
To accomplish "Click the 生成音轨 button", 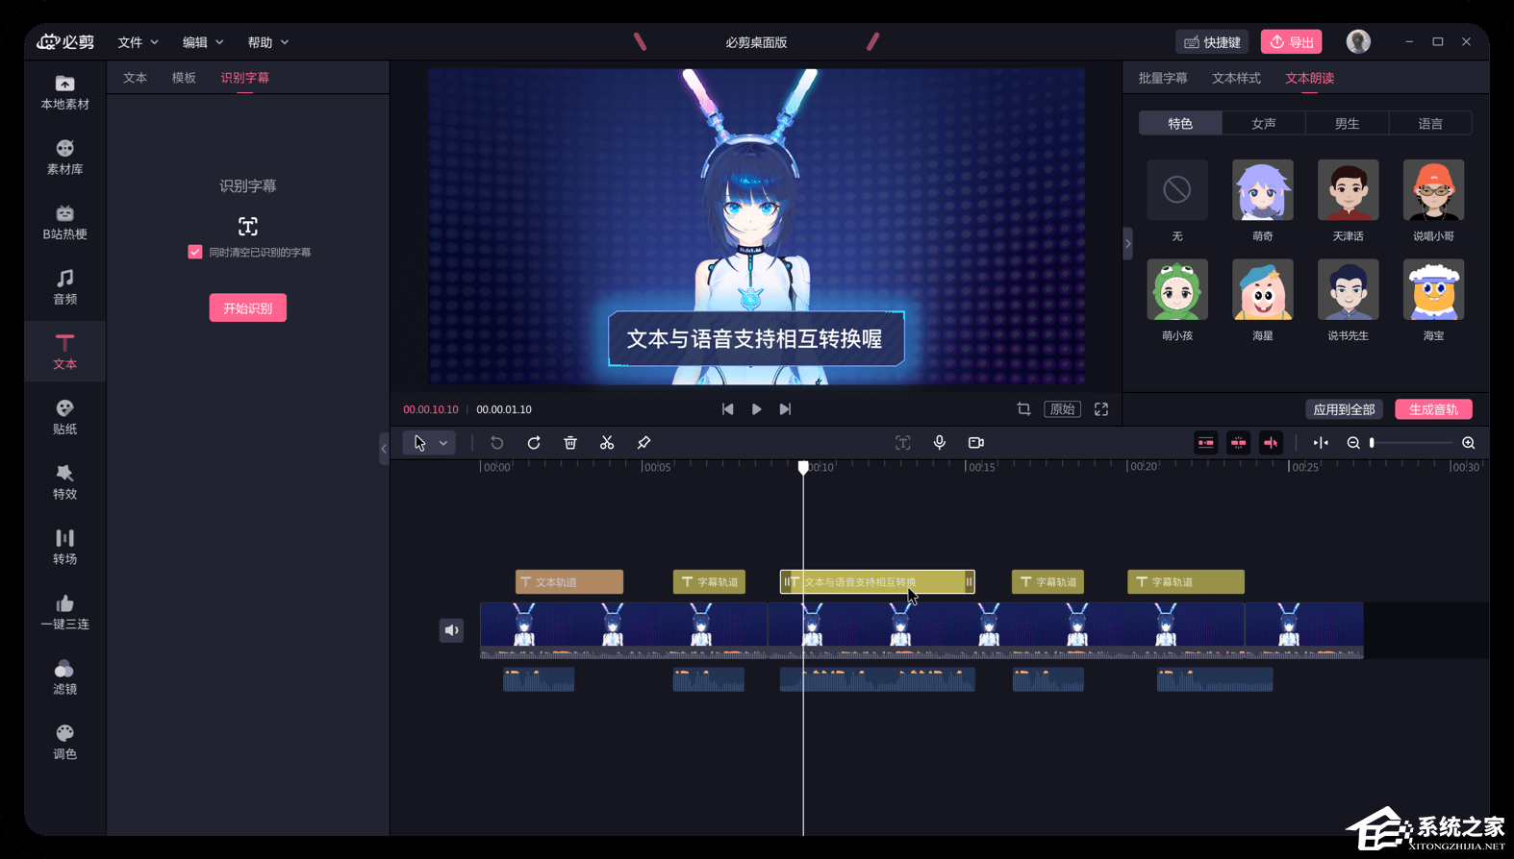I will (x=1433, y=409).
